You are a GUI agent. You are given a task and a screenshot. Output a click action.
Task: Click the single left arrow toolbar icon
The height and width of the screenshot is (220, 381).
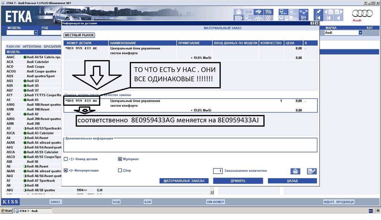338,18
